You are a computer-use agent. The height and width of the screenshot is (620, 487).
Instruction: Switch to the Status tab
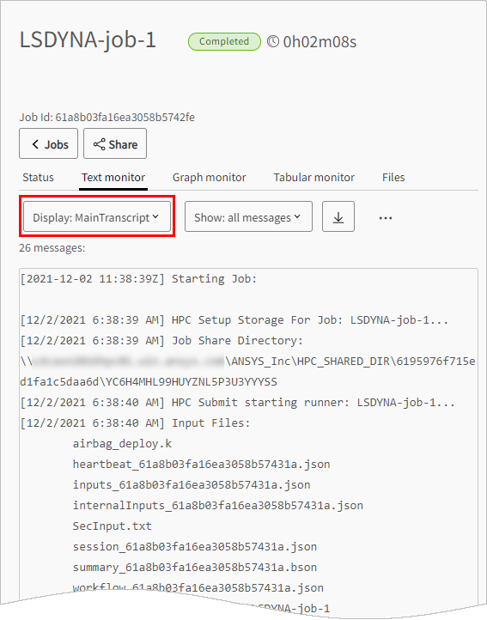(x=38, y=178)
